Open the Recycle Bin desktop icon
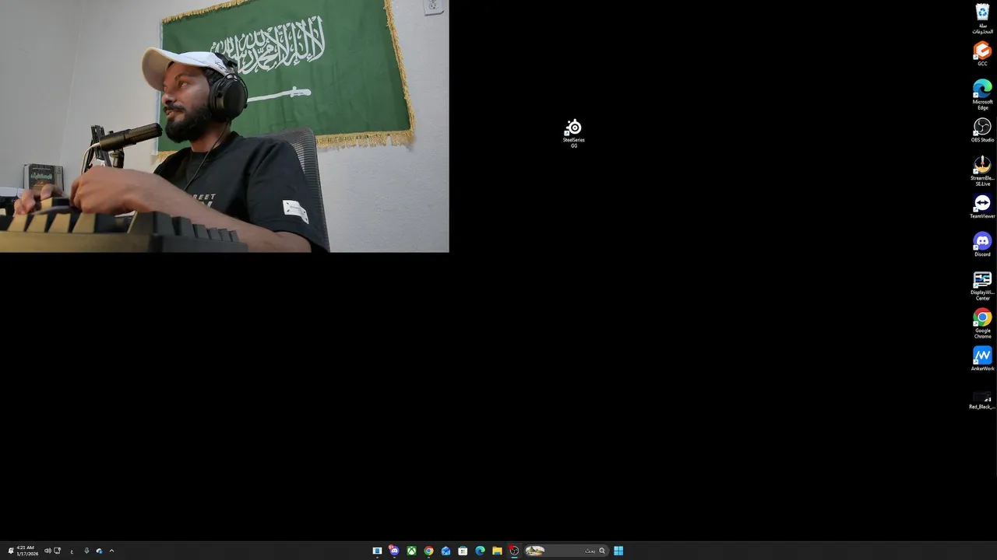 click(982, 18)
